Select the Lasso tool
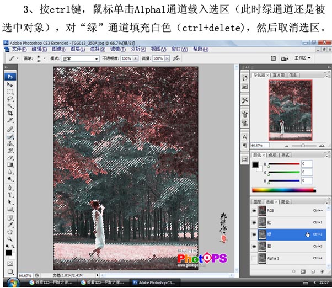 coord(10,99)
